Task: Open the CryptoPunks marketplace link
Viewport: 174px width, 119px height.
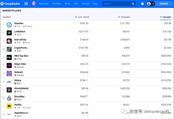Action: pyautogui.click(x=20, y=48)
